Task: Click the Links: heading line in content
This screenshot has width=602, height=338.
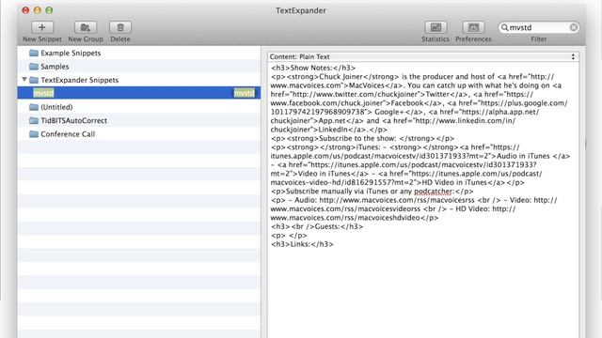Action: tap(302, 244)
